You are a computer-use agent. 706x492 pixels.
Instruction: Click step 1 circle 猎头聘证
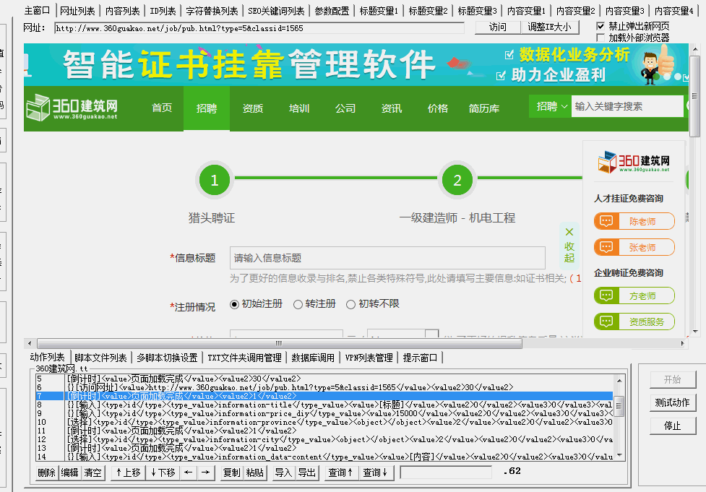coord(215,180)
